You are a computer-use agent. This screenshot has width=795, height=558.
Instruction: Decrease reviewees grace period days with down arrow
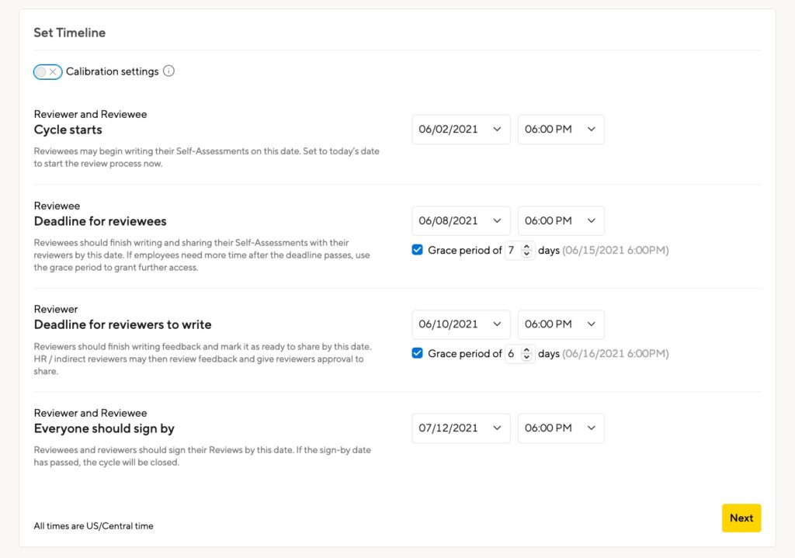527,254
